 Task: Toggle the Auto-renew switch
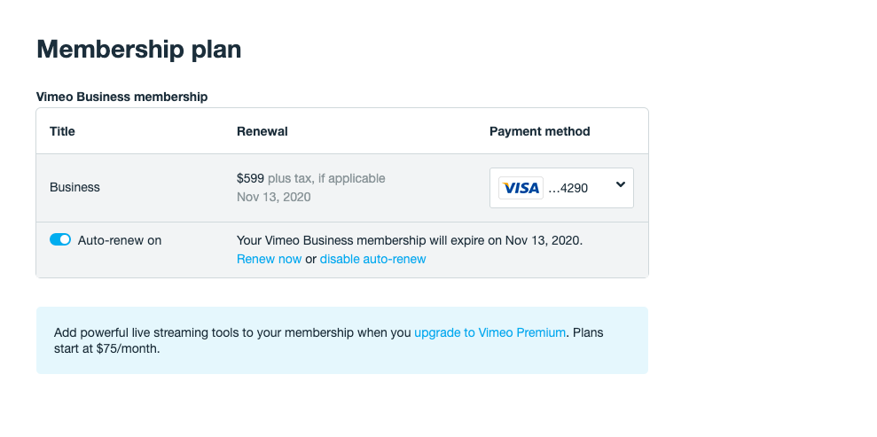click(60, 239)
